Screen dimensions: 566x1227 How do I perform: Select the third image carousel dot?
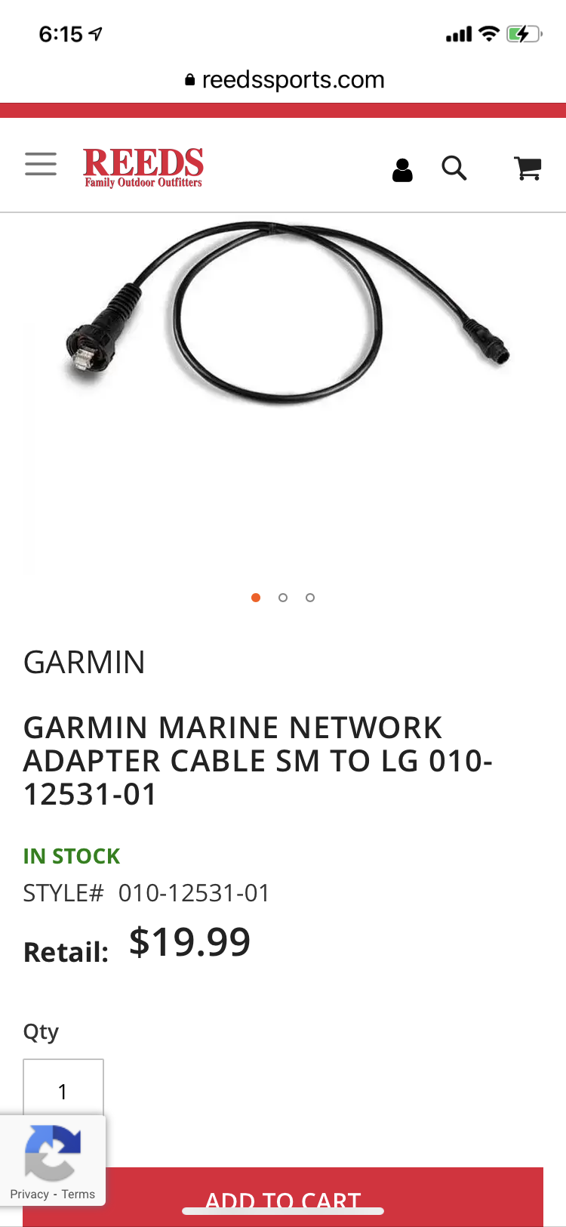tap(310, 598)
